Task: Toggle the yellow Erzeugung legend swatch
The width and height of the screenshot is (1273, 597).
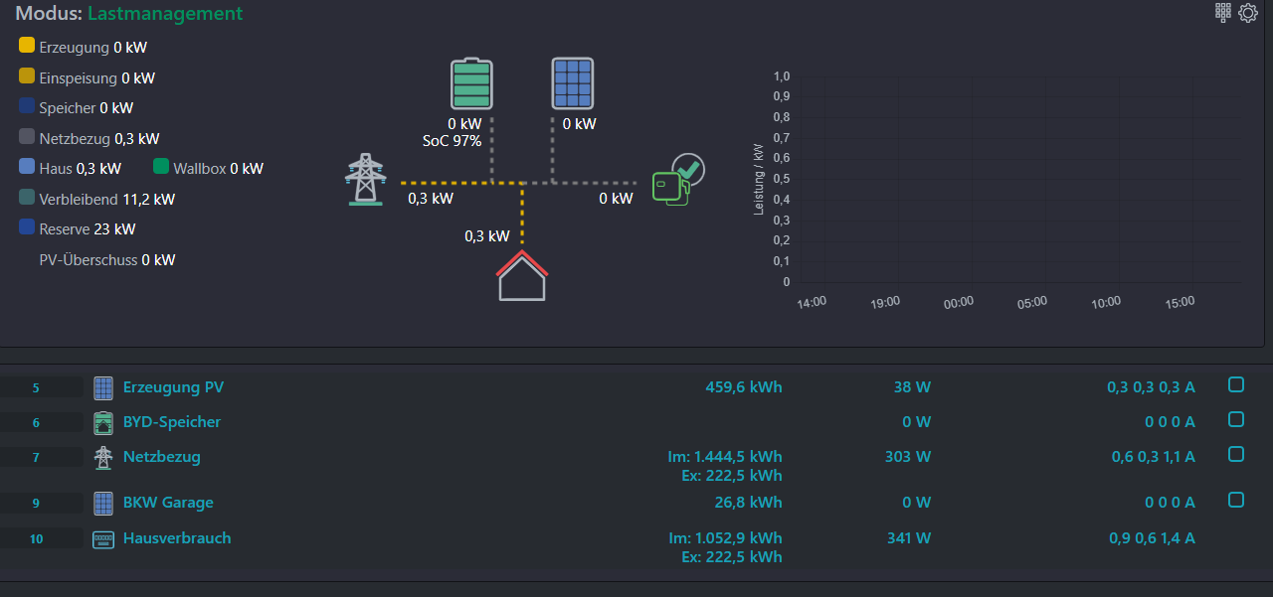Action: (27, 46)
